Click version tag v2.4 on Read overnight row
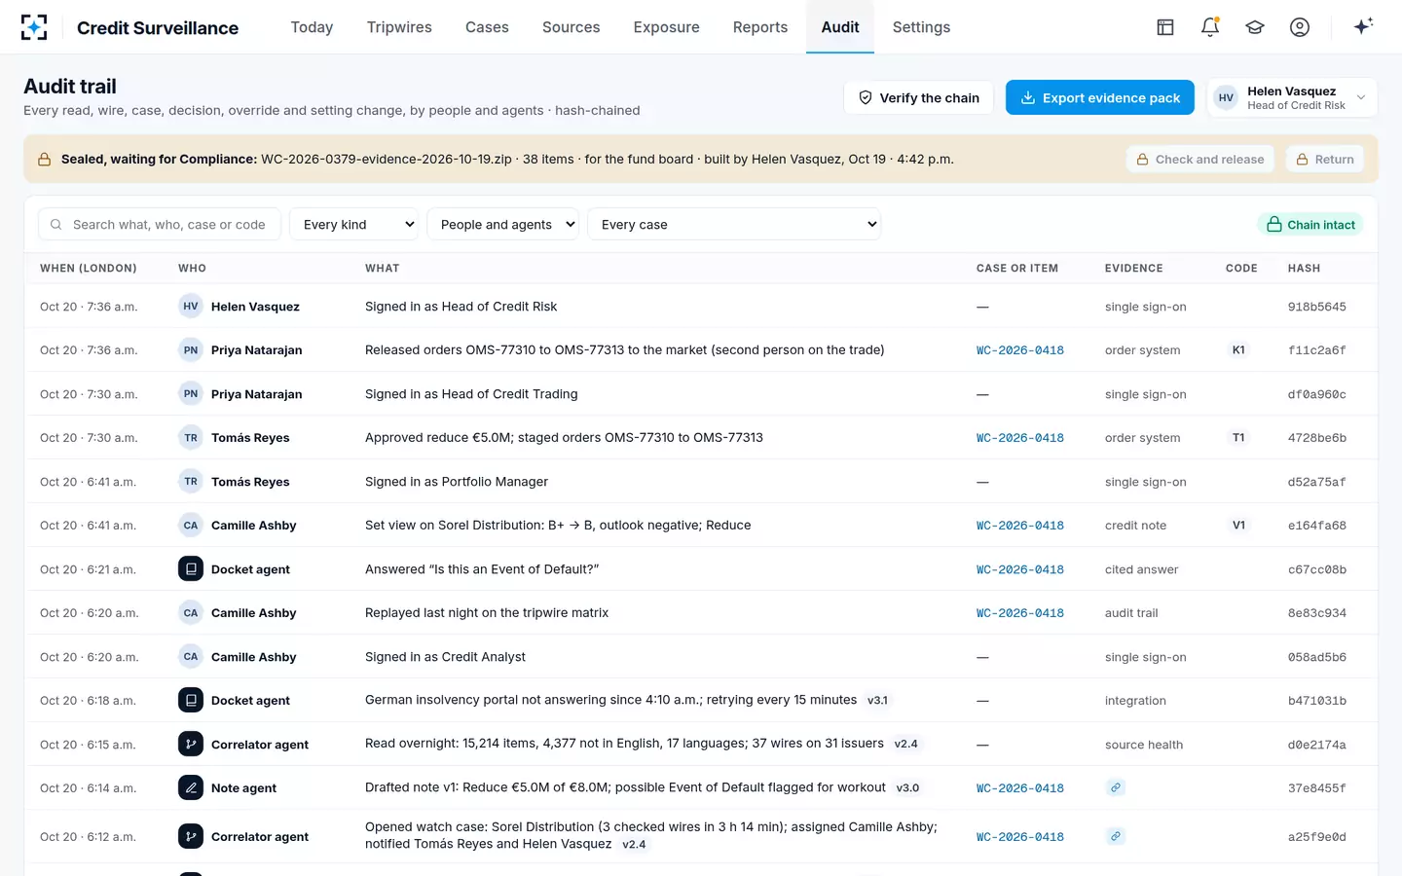Screen dimensions: 1402x876 click(x=905, y=744)
